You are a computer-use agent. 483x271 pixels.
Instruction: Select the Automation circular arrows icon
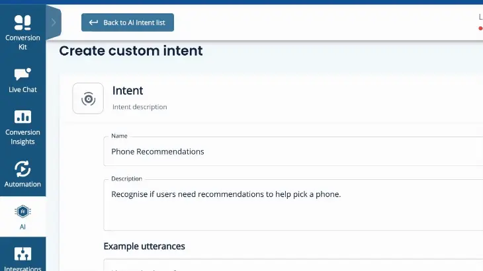coord(22,169)
